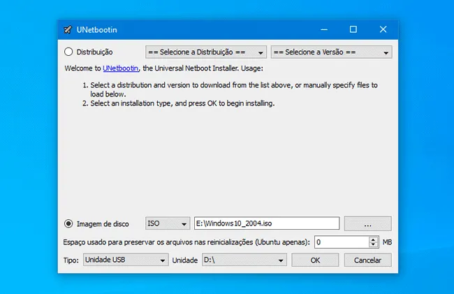Close the UNetbootin window
Image resolution: width=454 pixels, height=294 pixels.
(383, 29)
